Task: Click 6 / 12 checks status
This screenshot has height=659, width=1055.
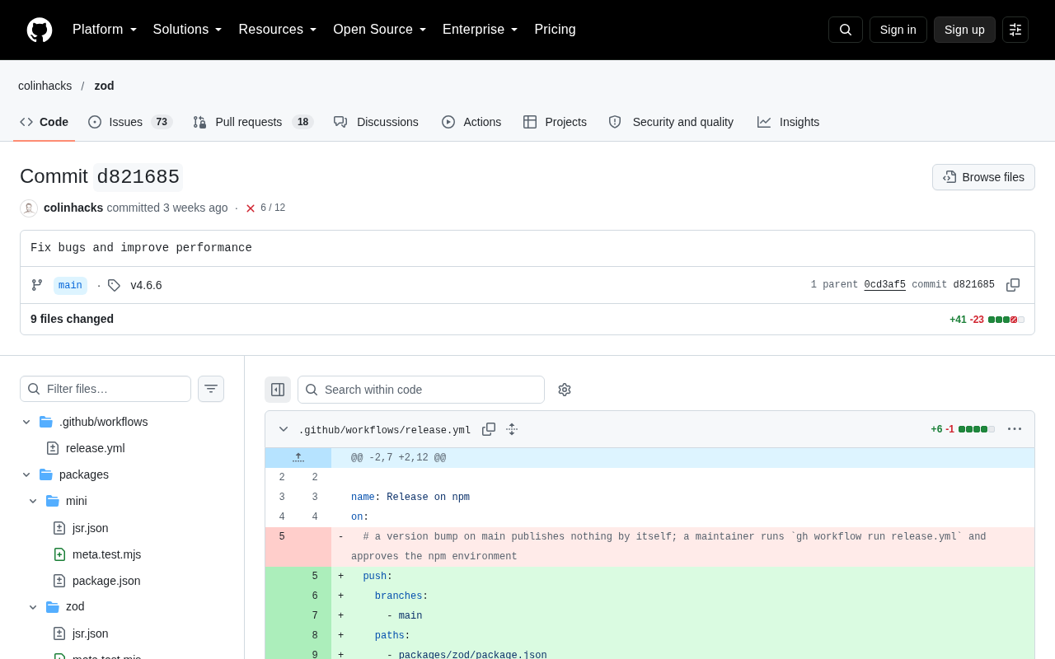Action: 273,208
